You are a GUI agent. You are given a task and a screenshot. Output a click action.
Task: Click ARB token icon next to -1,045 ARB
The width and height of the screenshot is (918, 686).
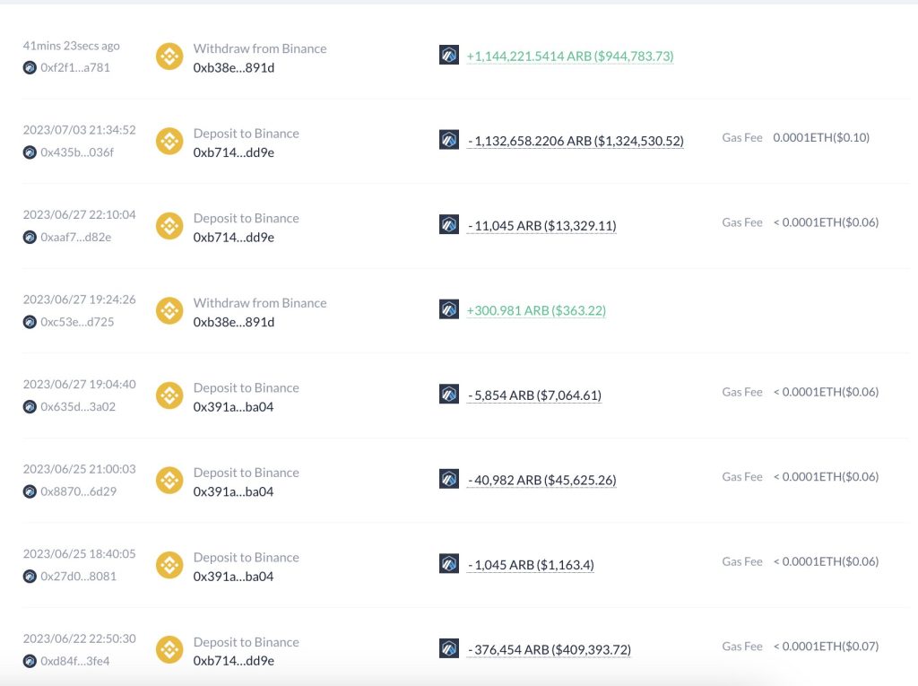click(449, 563)
